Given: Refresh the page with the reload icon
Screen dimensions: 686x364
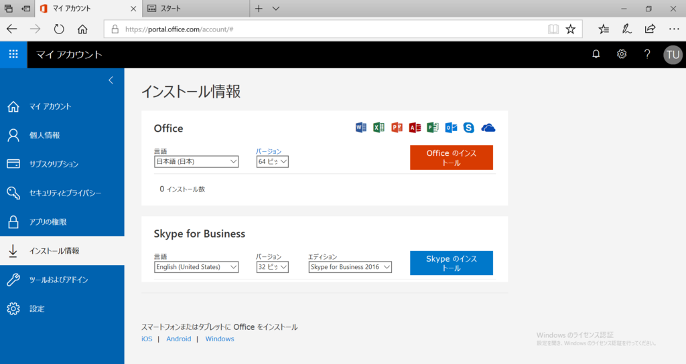Looking at the screenshot, I should point(59,29).
